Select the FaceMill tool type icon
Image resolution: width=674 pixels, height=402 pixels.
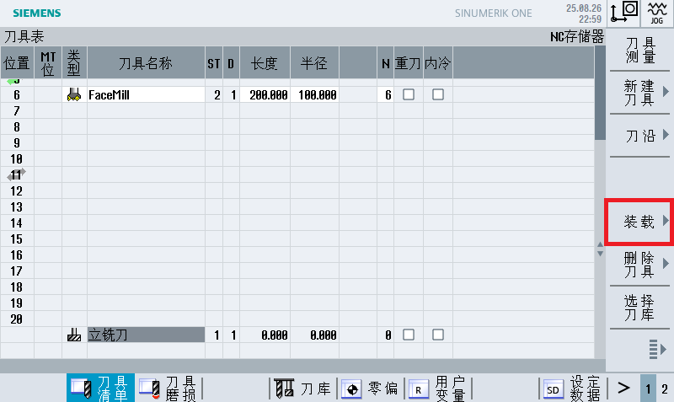tap(74, 94)
